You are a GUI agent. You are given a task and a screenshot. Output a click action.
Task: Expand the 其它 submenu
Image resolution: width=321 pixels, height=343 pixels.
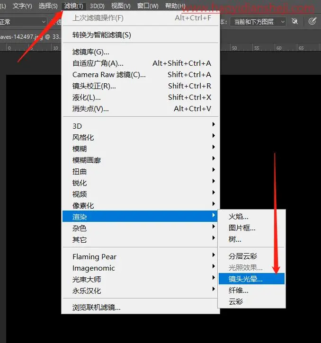(x=141, y=240)
